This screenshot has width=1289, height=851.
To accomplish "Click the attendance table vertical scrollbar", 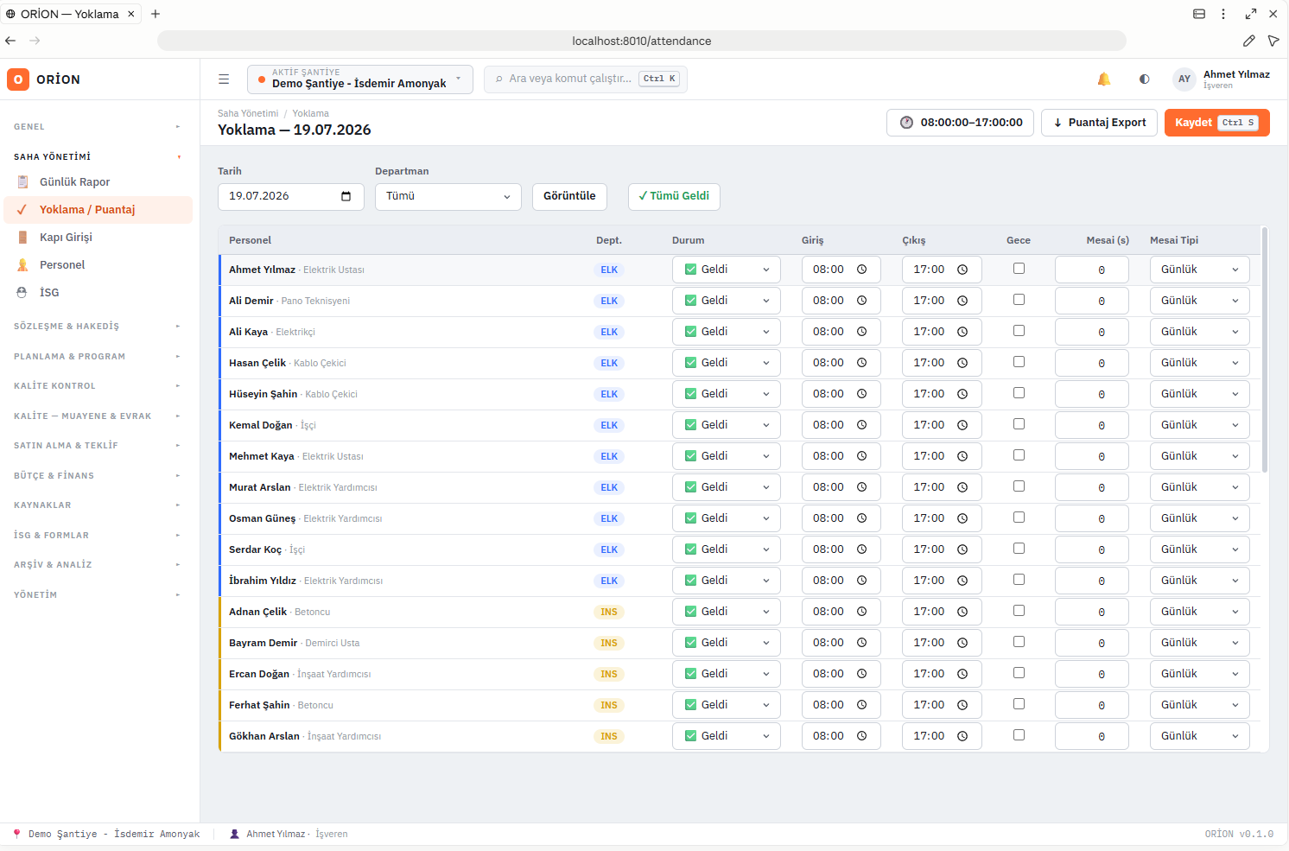I will [1265, 350].
